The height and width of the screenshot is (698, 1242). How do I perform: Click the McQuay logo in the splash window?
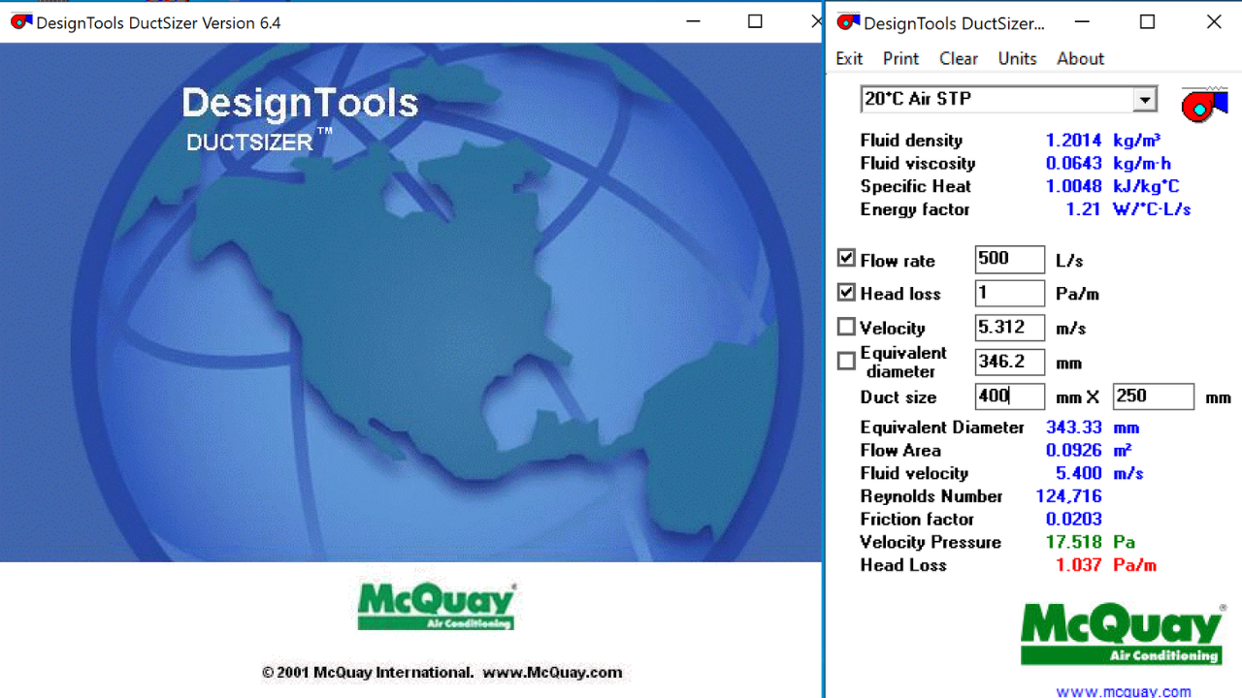tap(436, 607)
